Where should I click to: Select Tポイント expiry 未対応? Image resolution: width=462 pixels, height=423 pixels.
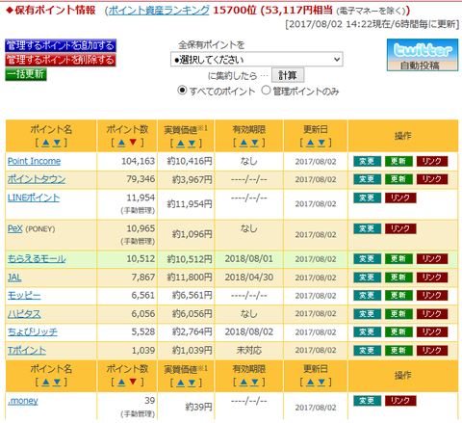249,351
